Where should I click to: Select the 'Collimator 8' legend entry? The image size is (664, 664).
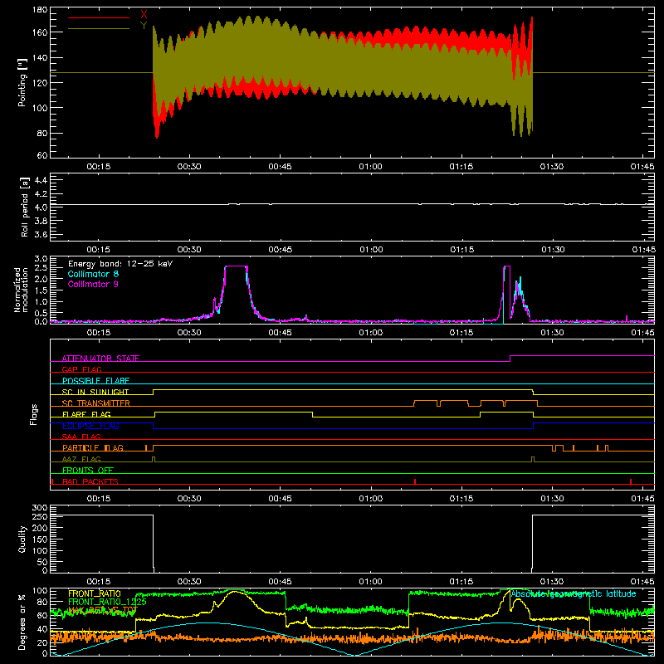pos(93,274)
